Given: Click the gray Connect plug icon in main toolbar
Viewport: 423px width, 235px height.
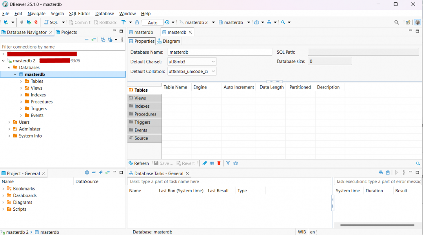Looking at the screenshot, I should (x=22, y=22).
